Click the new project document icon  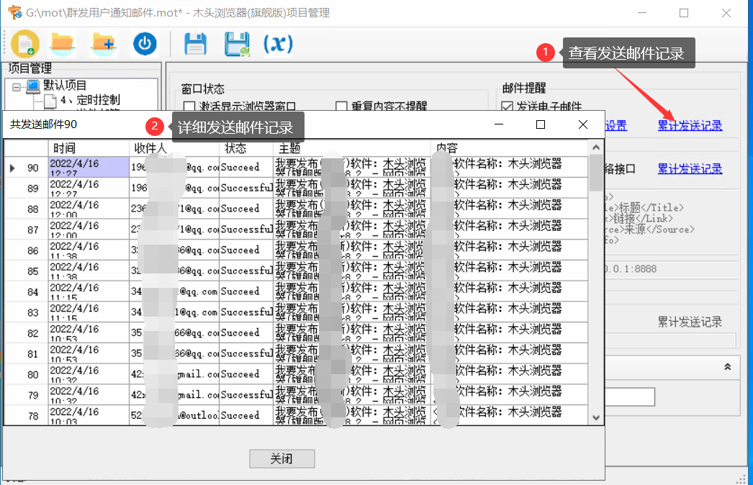pyautogui.click(x=24, y=43)
